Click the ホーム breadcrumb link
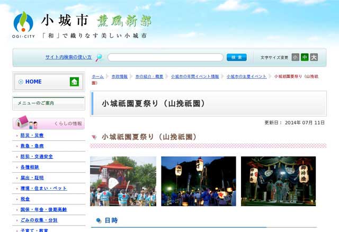 pos(97,77)
